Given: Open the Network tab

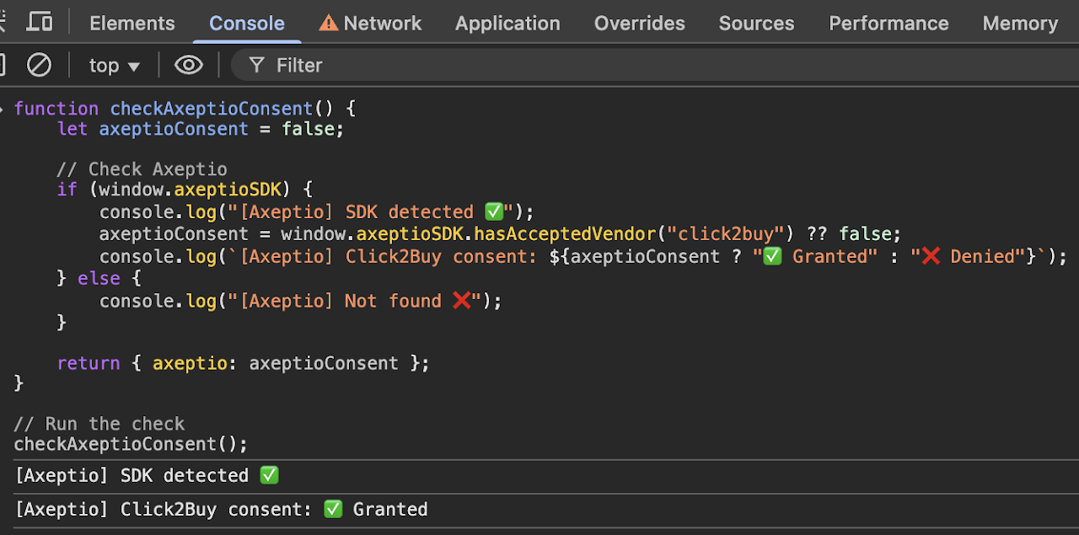Looking at the screenshot, I should (370, 24).
